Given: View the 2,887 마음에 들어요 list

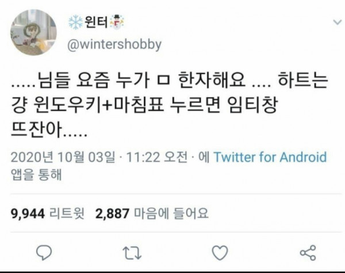Looking at the screenshot, I should (152, 213).
